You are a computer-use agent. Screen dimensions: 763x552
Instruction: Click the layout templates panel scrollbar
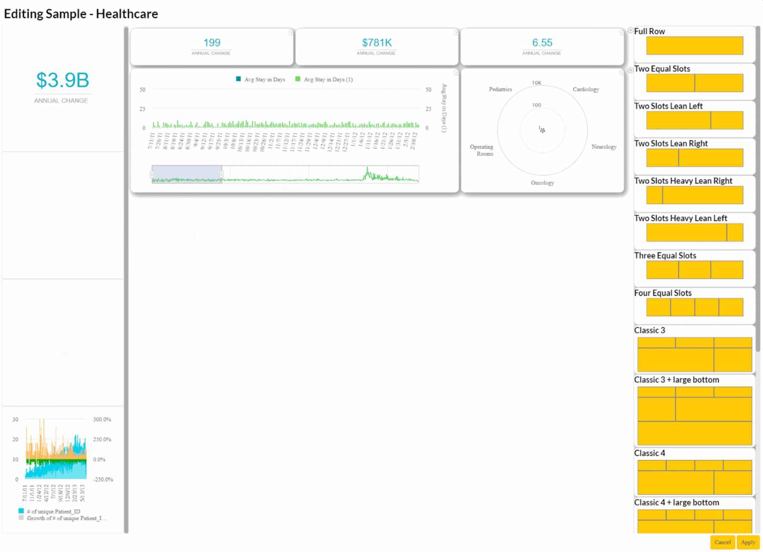pyautogui.click(x=758, y=190)
